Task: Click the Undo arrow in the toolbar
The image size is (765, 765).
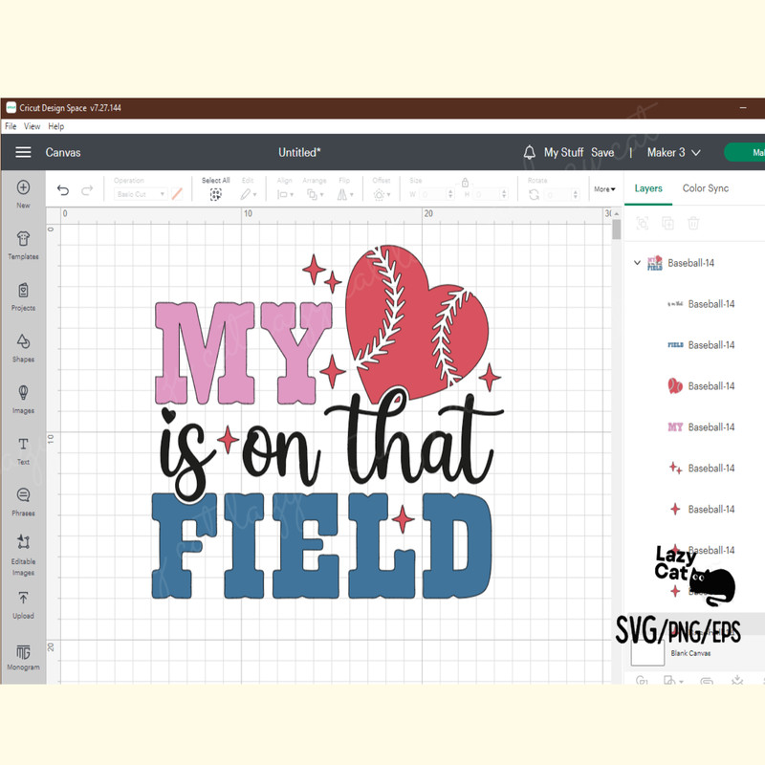Action: tap(62, 189)
